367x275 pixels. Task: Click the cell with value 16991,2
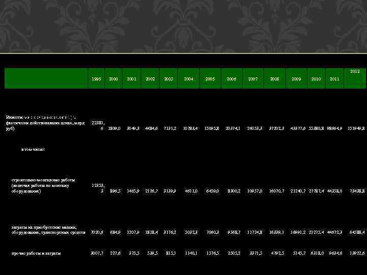298,232
